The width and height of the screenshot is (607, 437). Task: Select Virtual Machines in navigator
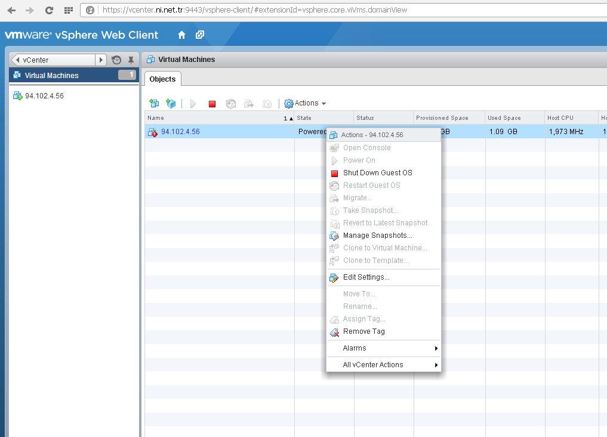(73, 75)
